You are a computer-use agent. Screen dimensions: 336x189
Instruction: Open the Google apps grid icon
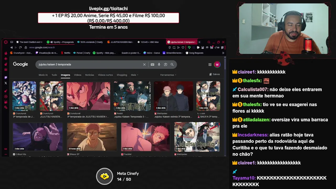click(x=210, y=65)
